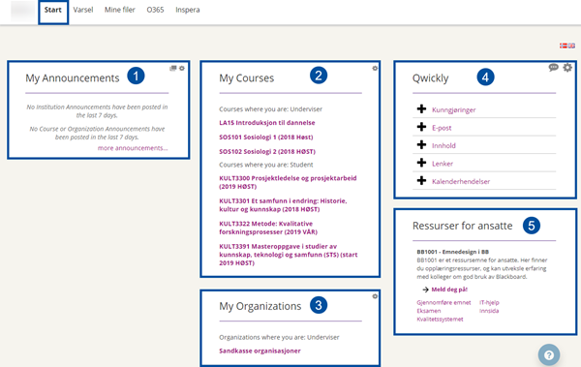Open the Kvalitetssystemet link
This screenshot has width=581, height=367.
(x=440, y=320)
